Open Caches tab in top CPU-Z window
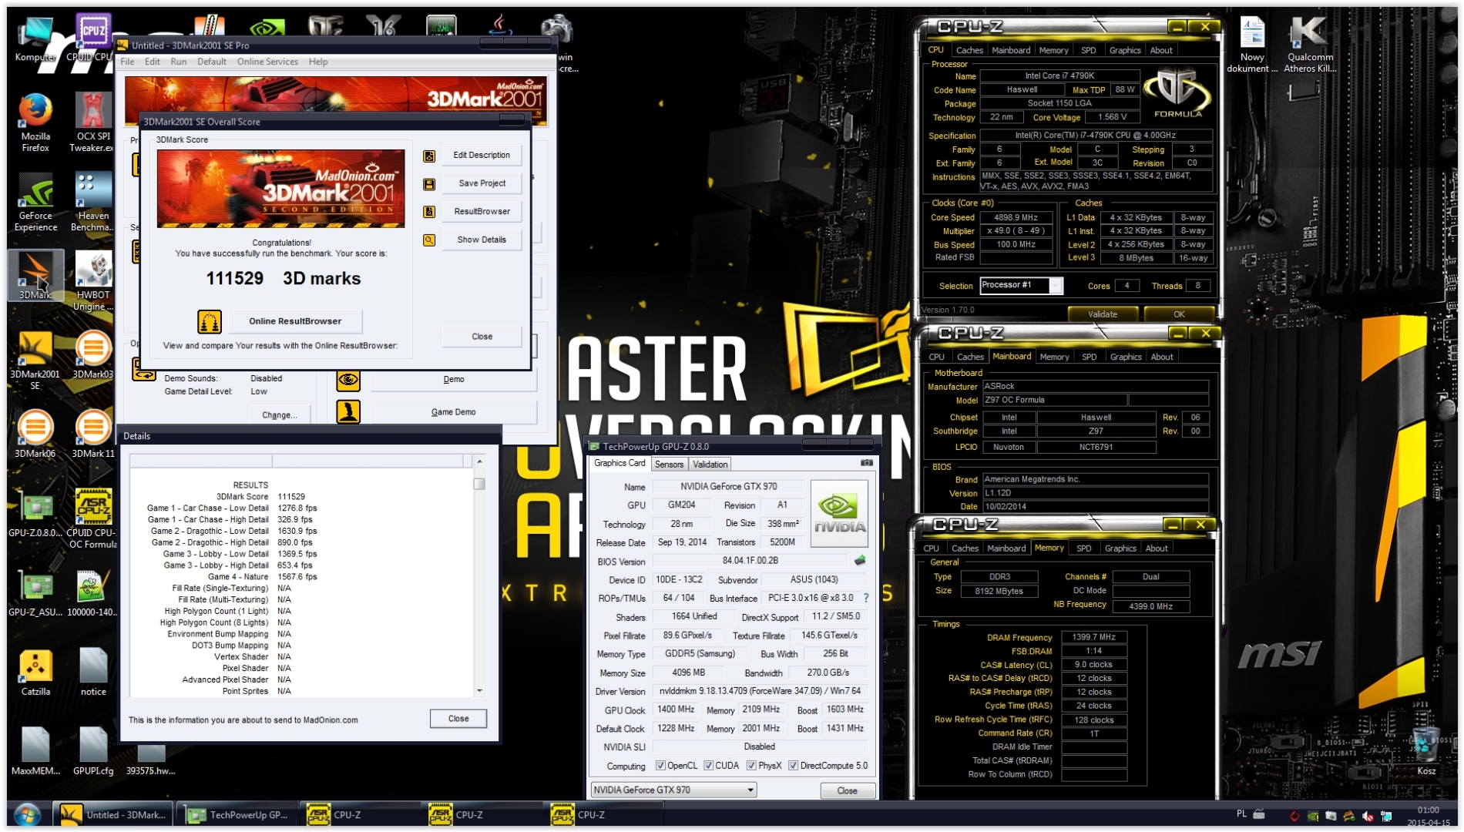This screenshot has height=832, width=1464. click(969, 50)
